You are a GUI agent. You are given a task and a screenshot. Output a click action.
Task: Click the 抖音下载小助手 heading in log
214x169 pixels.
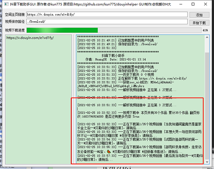tap(113, 56)
